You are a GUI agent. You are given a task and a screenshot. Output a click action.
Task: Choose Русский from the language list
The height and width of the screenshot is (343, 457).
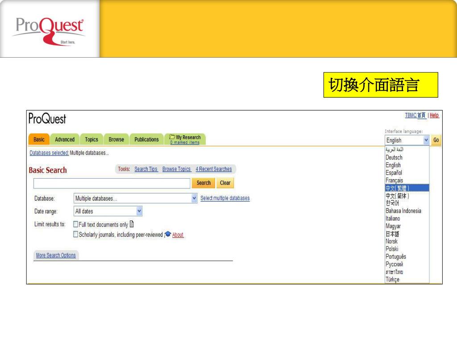(407, 264)
